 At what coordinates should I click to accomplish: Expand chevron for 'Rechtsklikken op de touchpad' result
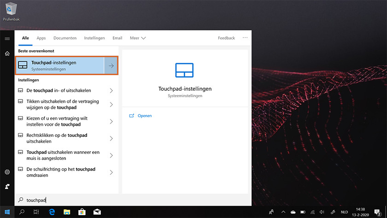(111, 139)
